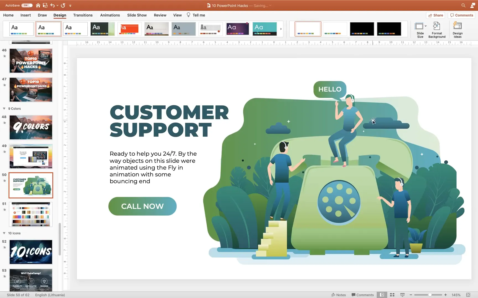Select the 9 Colors slide thumbnail
The image size is (478, 298).
click(31, 127)
